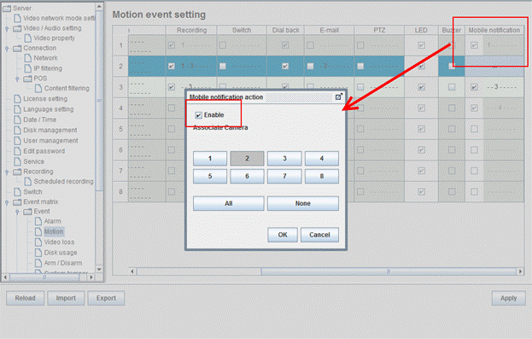Collapse the POS tree node
Image resolution: width=532 pixels, height=339 pixels.
click(x=17, y=79)
